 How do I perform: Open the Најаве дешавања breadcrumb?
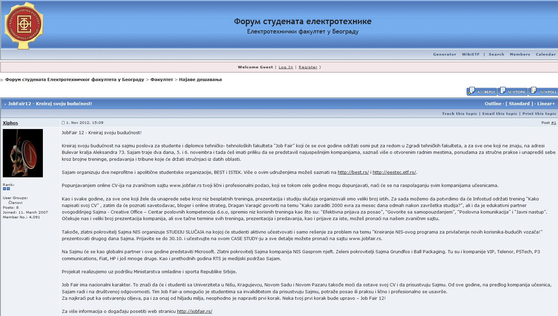201,80
